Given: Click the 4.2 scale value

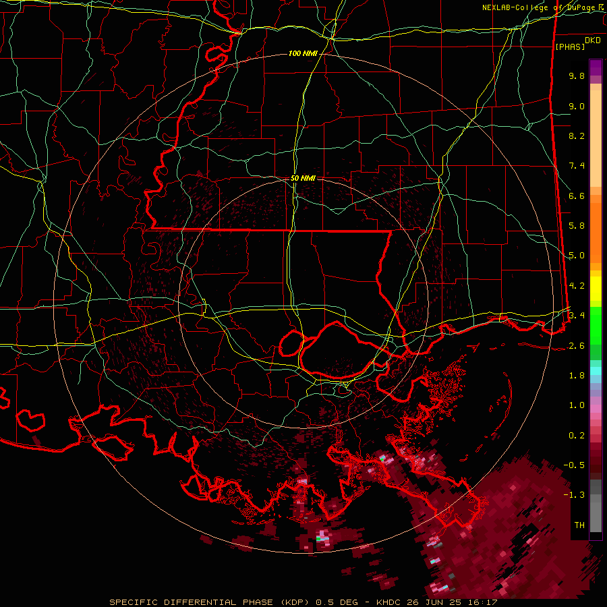Looking at the screenshot, I should [x=577, y=286].
